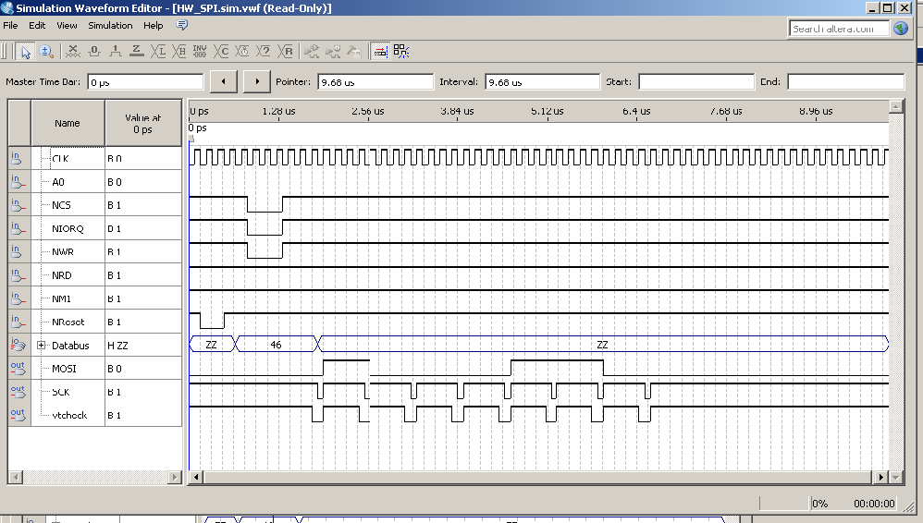Viewport: 923px width, 523px height.
Task: Run Functional Simulation icon
Action: pyautogui.click(x=312, y=52)
